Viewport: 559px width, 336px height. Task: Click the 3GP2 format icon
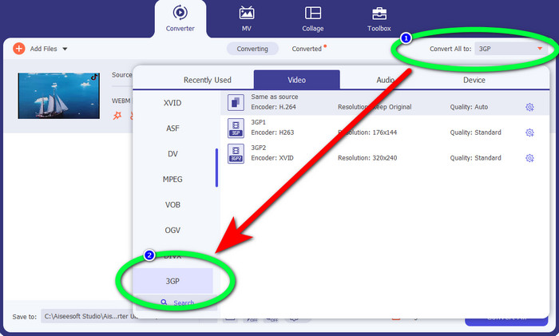point(236,153)
